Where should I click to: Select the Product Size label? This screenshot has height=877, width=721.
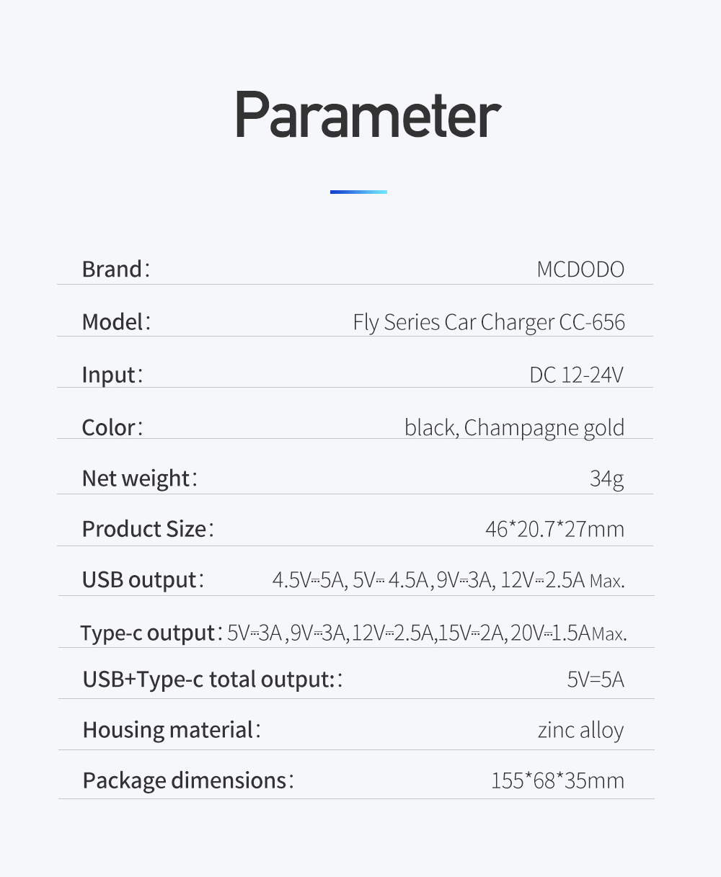point(148,529)
